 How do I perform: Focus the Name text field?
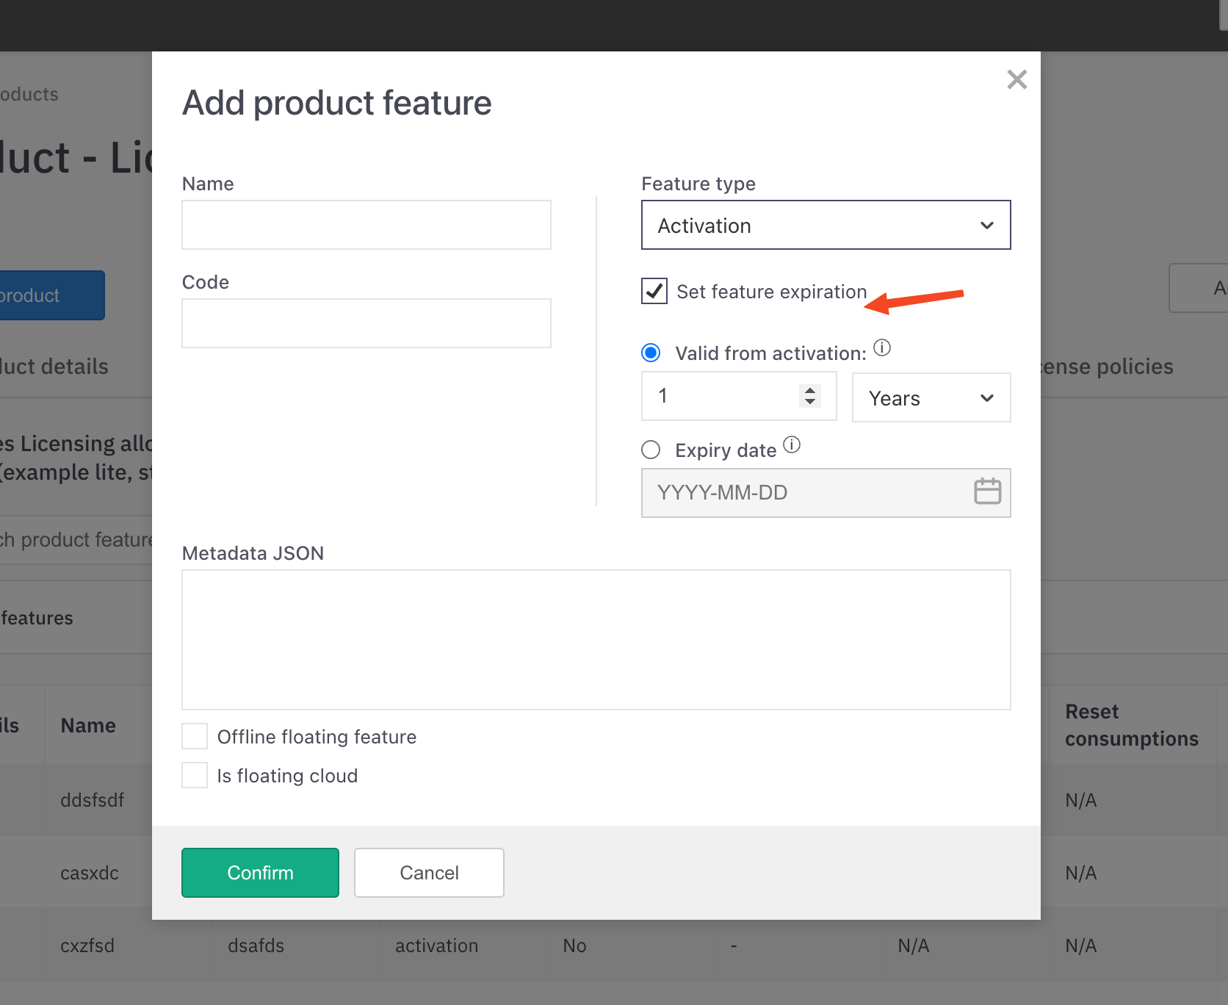pos(366,226)
